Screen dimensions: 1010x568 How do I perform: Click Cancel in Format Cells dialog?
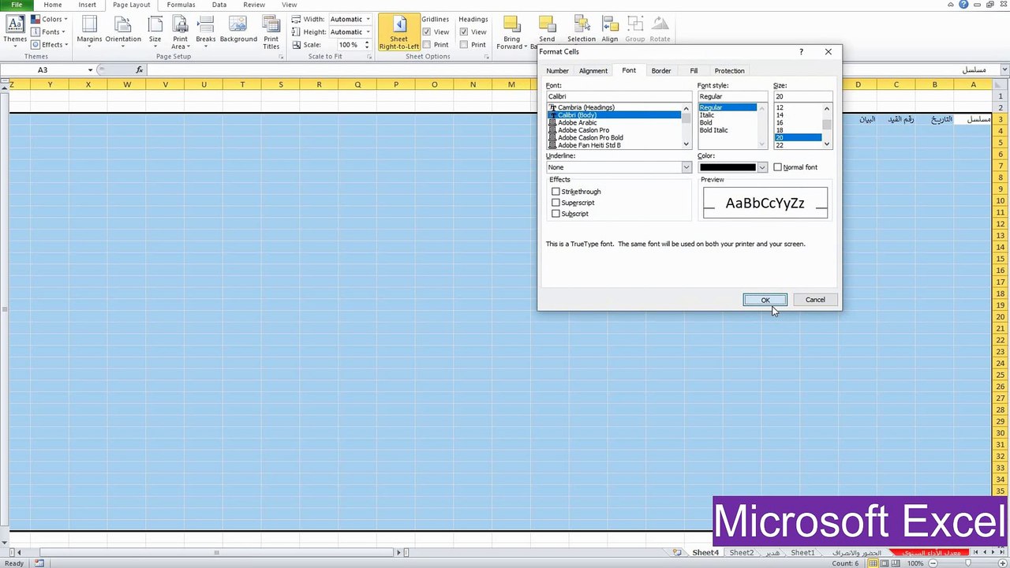815,300
